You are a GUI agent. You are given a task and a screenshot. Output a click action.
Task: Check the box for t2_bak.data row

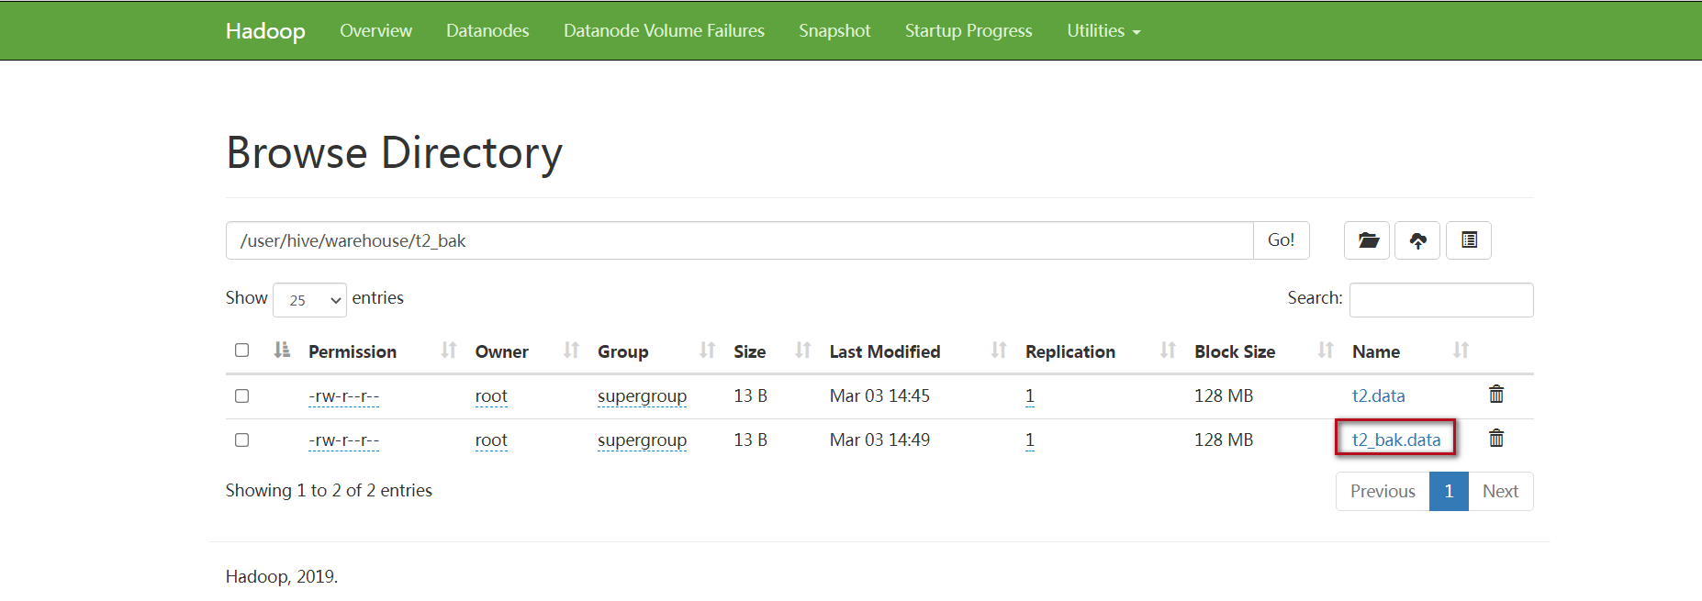(242, 440)
